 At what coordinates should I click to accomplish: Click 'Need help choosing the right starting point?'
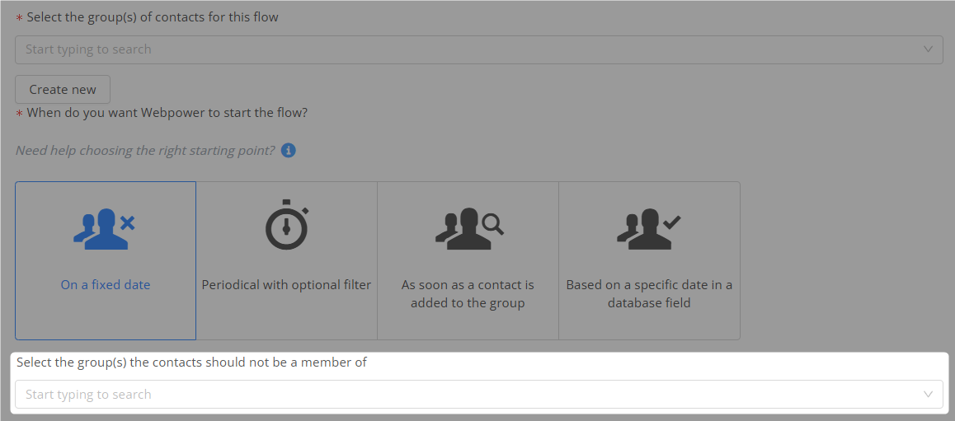point(145,151)
